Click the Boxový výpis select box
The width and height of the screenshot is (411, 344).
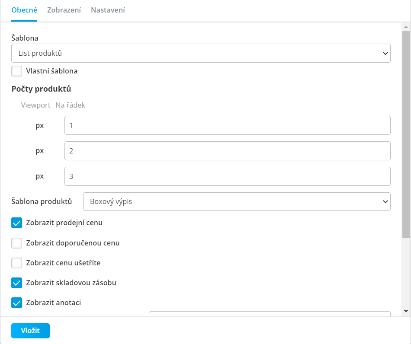(237, 201)
